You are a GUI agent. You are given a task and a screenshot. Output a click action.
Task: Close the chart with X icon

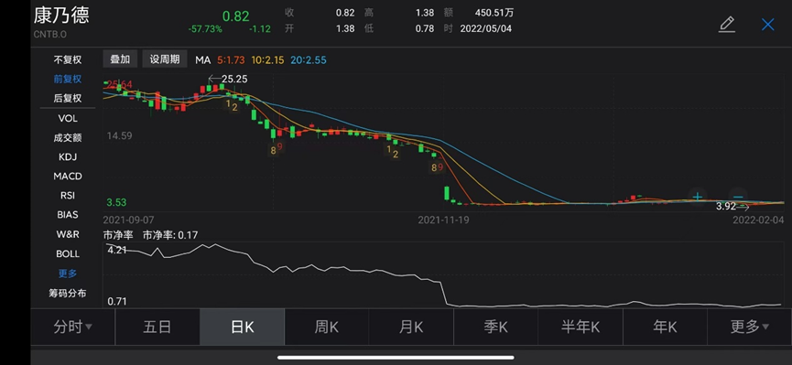[x=768, y=25]
